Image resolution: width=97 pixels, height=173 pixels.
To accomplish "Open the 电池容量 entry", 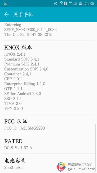I will tap(48, 163).
